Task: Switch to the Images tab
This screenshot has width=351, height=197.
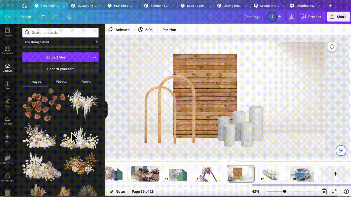Action: tap(35, 82)
